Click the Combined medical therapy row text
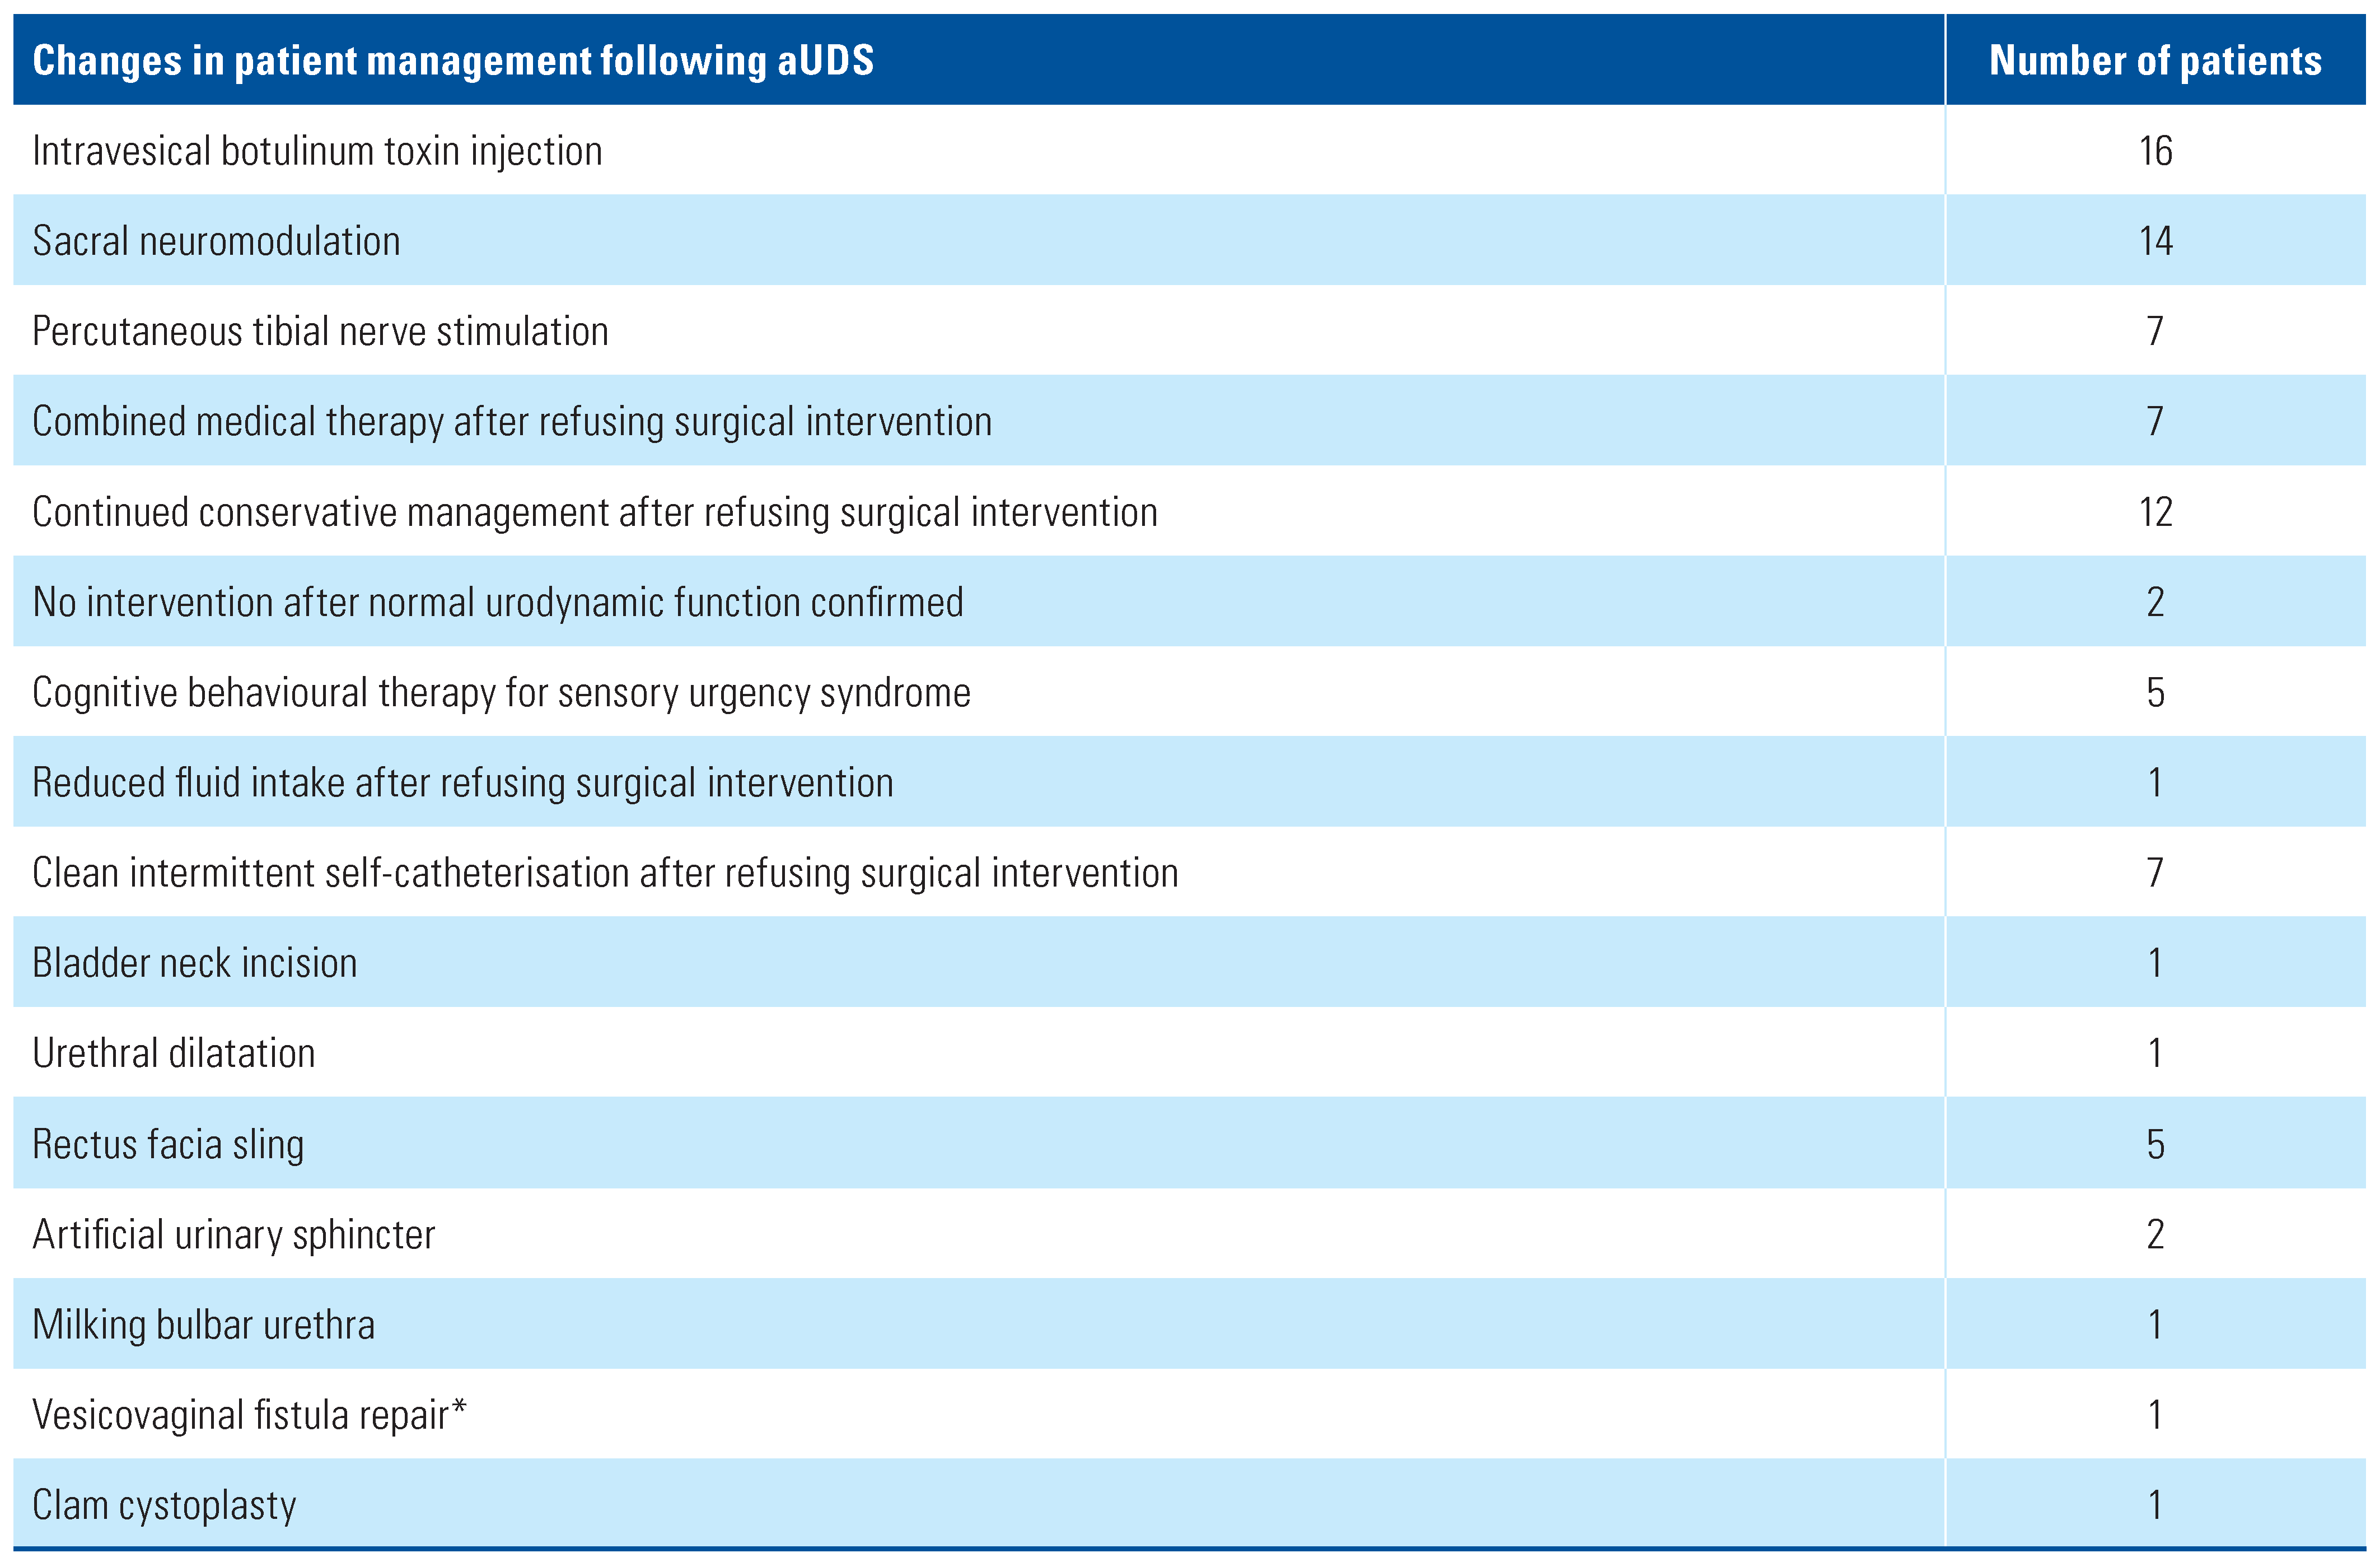Image resolution: width=2380 pixels, height=1562 pixels. [512, 421]
